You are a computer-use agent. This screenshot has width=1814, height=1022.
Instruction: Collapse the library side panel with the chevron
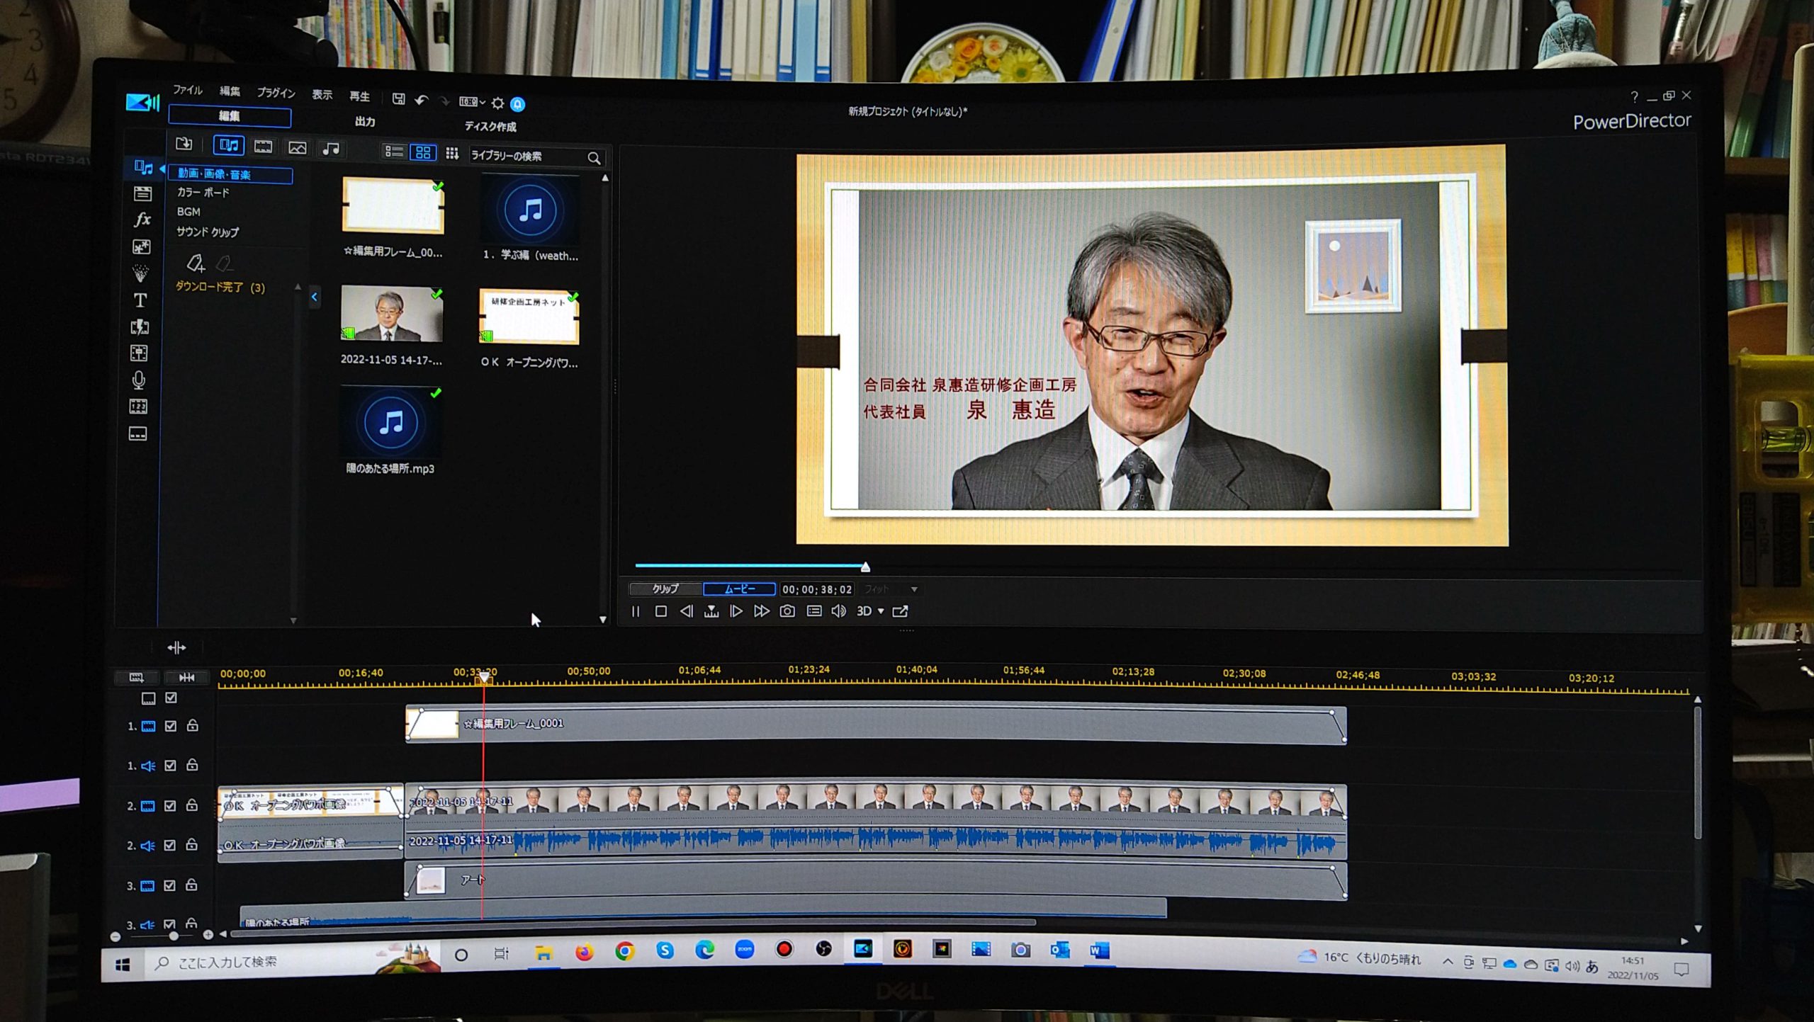(x=314, y=297)
